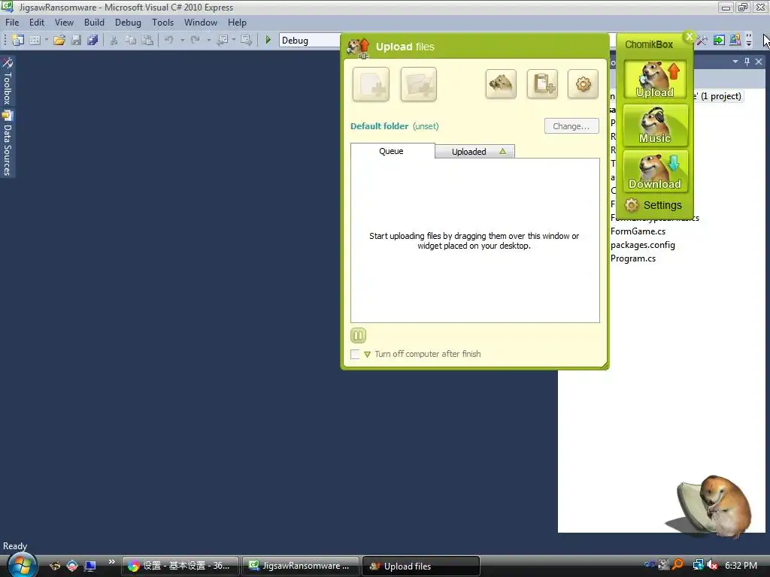Start debugging with the green play icon

268,40
